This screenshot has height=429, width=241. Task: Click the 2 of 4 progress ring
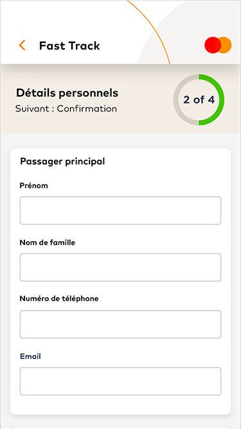pyautogui.click(x=199, y=100)
